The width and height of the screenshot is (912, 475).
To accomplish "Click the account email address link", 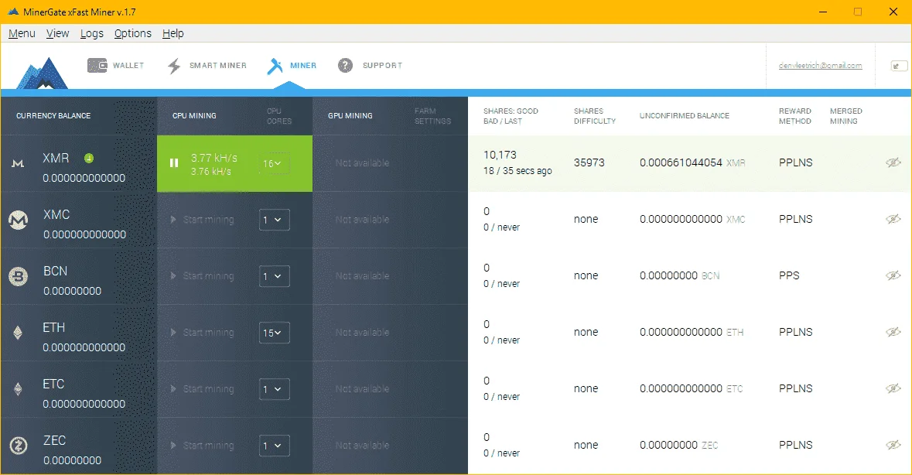I will point(820,66).
